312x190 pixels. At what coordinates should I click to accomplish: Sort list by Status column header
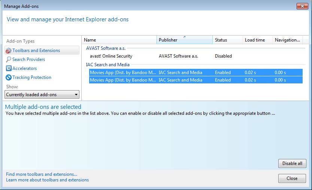227,40
